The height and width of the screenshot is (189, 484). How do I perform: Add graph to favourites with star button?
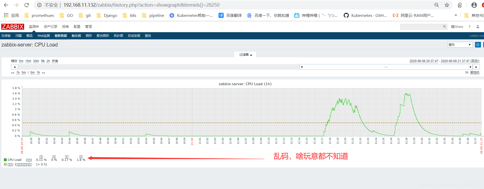click(478, 45)
